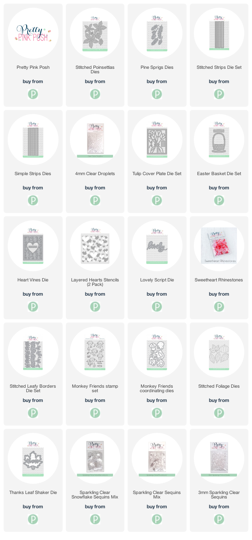Click the 3mm Sparkling Clear Sequins title

pos(219,495)
